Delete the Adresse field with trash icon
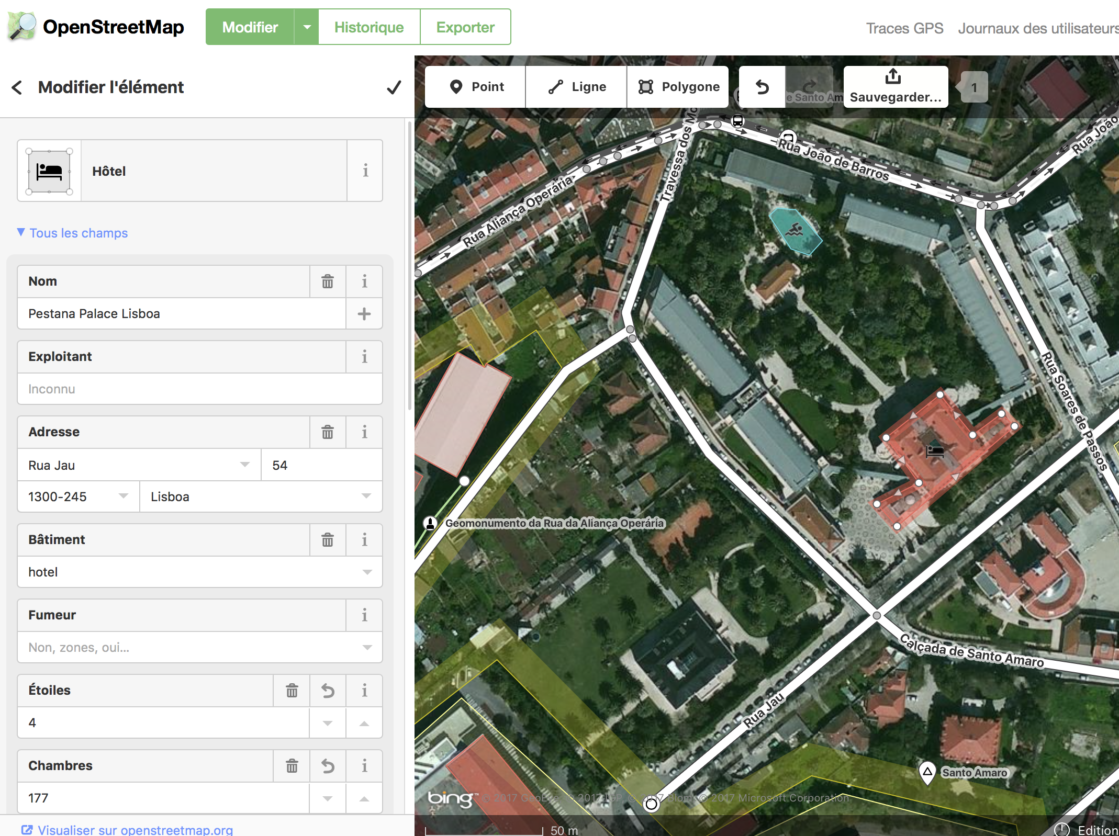Screen dimensions: 1119x836 coord(328,432)
